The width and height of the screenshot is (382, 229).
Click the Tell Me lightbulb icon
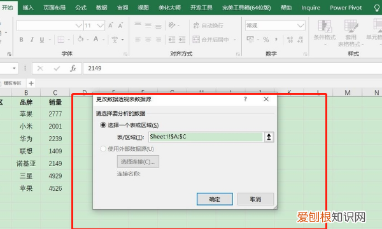pyautogui.click(x=376, y=8)
